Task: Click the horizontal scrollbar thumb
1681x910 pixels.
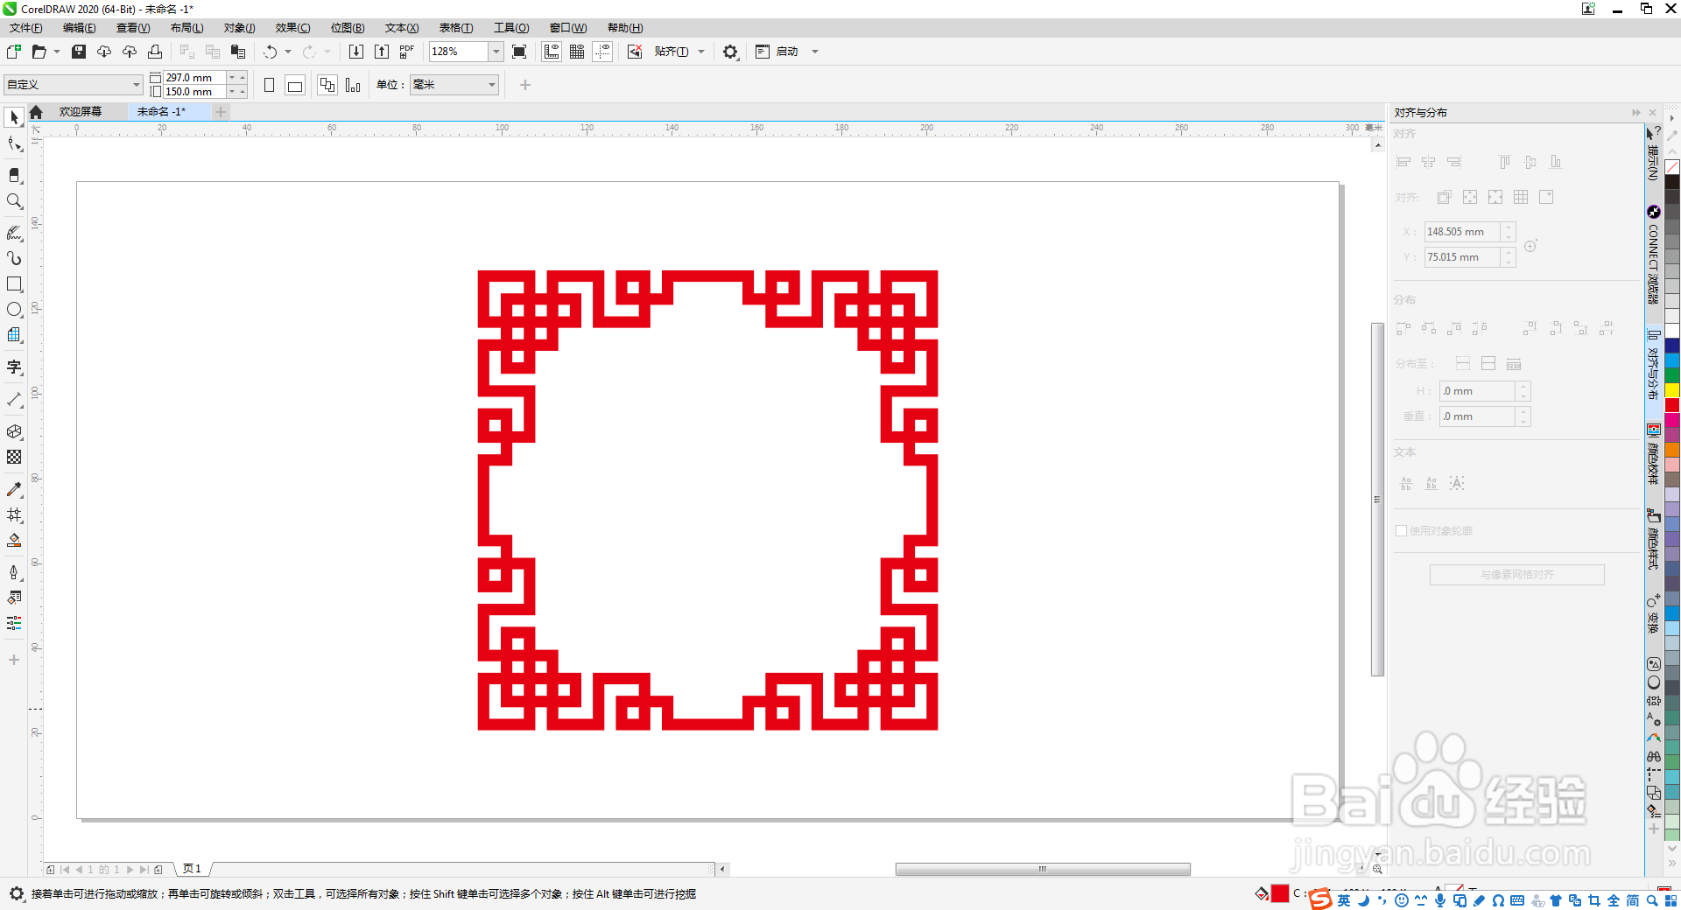Action: tap(1043, 869)
